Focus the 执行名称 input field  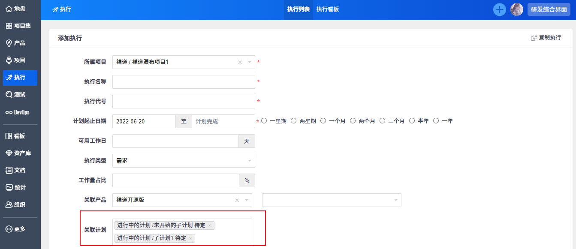(x=184, y=82)
